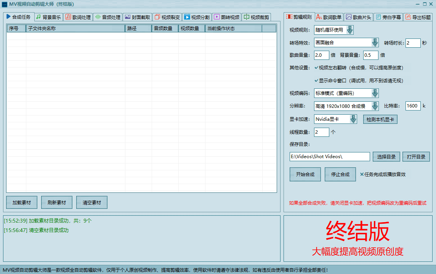Switch to the 图转视频 tab

click(227, 17)
